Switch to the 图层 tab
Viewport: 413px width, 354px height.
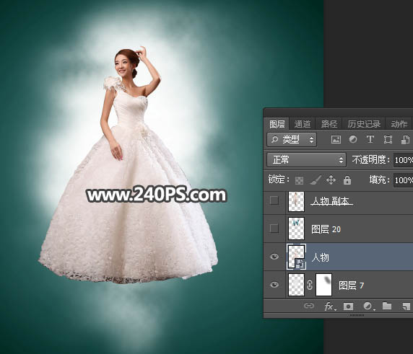pyautogui.click(x=277, y=124)
